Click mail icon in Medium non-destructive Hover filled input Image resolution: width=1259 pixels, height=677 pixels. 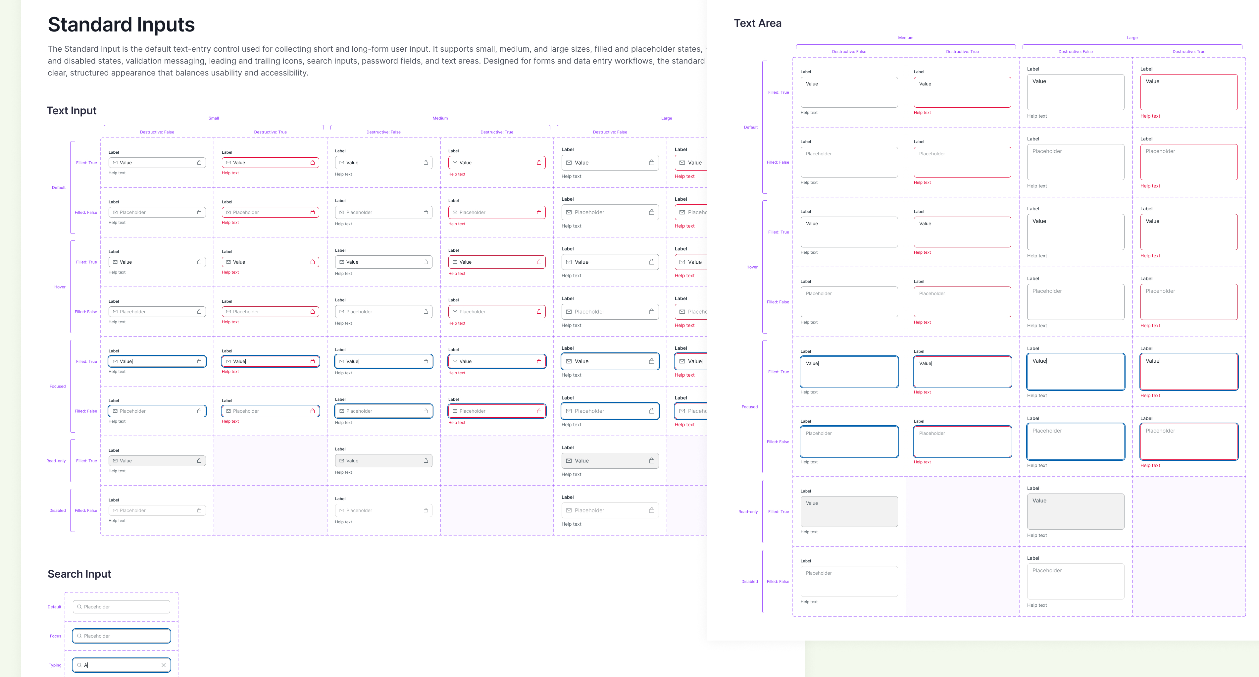[x=342, y=262]
